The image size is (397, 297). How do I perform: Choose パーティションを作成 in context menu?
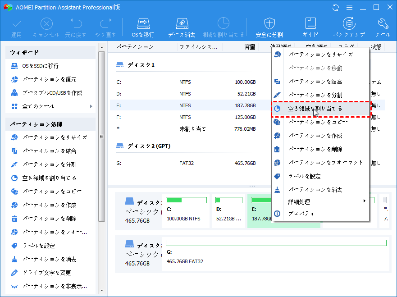(320, 136)
